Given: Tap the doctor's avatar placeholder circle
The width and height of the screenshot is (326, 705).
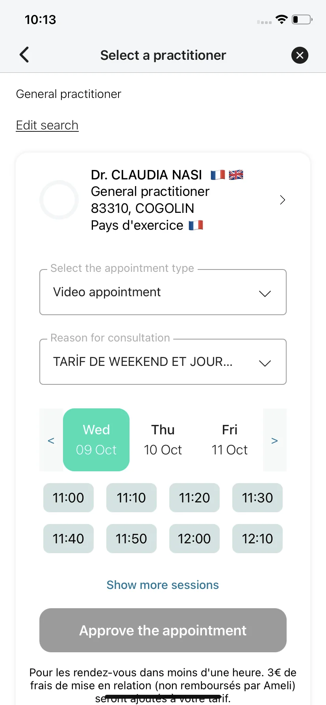Looking at the screenshot, I should (x=59, y=200).
